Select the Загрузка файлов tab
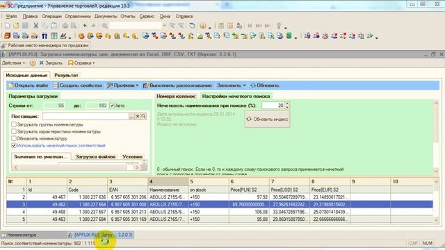This screenshot has height=250, width=445. click(x=95, y=156)
